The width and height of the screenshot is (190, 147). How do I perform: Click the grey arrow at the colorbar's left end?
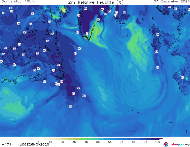point(30,139)
